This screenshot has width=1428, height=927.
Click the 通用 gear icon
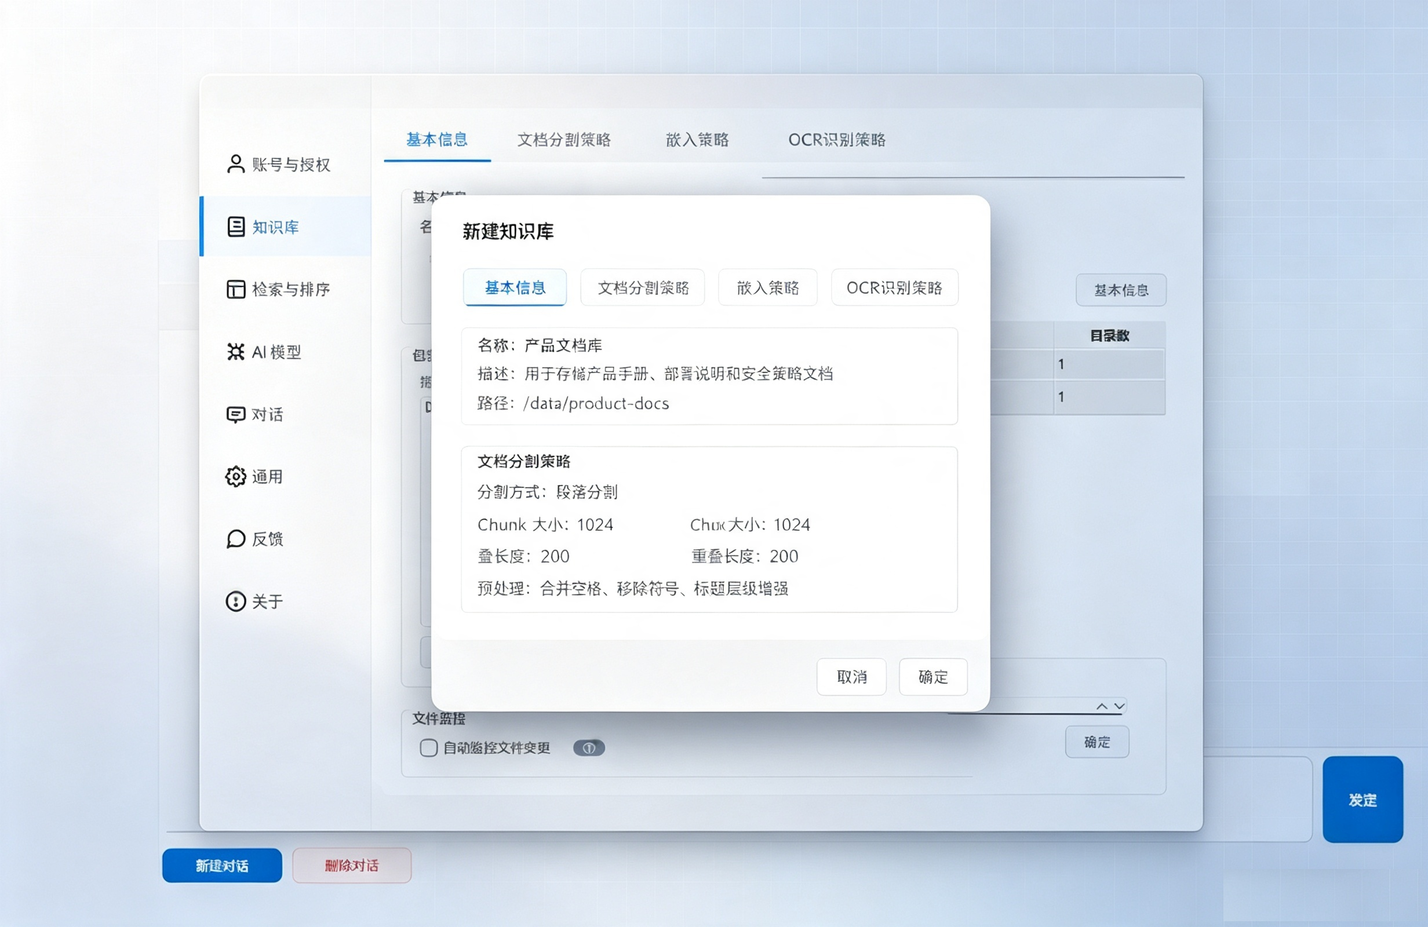click(236, 476)
